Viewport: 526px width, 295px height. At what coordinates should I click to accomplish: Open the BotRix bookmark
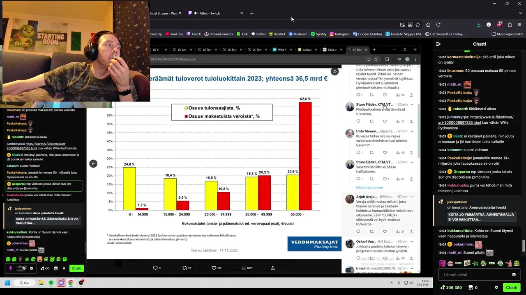pyautogui.click(x=258, y=34)
